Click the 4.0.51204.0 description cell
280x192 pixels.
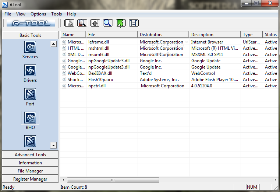(x=202, y=86)
